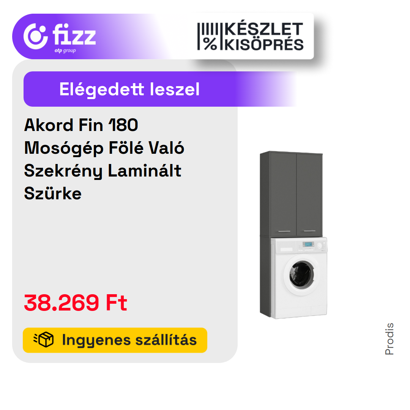Click the washing machine control dial
The image size is (410, 410).
pyautogui.click(x=319, y=246)
